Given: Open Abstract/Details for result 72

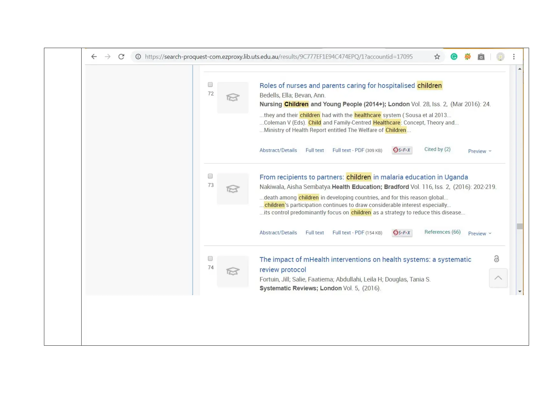Looking at the screenshot, I should [278, 150].
